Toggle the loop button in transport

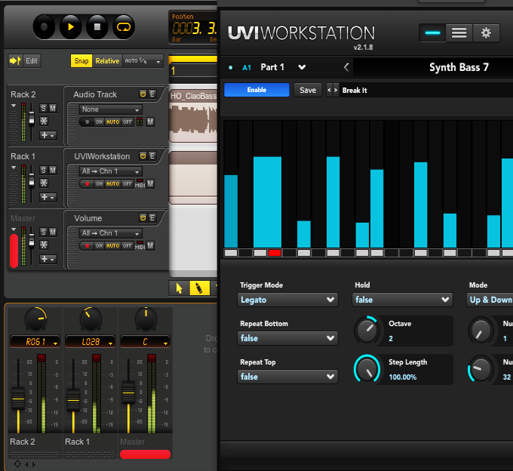(123, 27)
